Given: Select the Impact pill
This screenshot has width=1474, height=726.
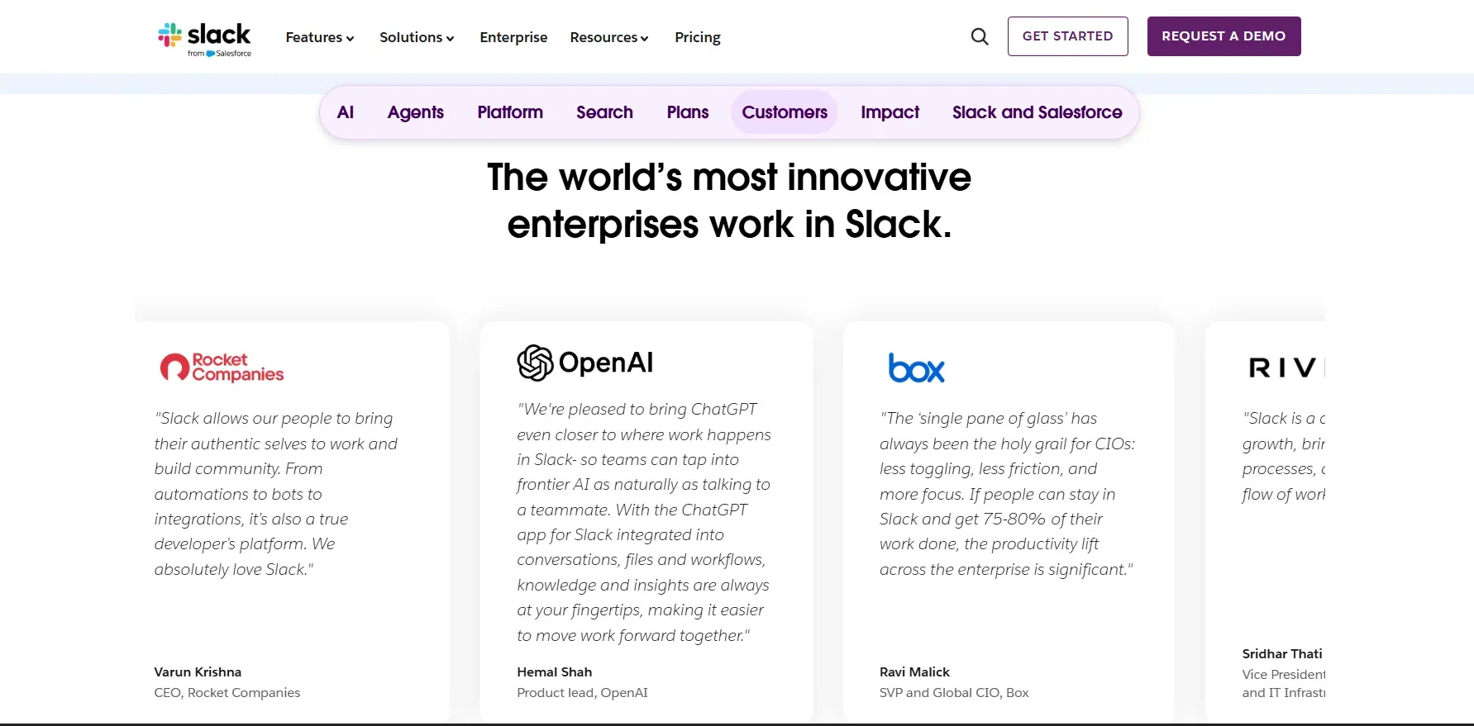Looking at the screenshot, I should pyautogui.click(x=890, y=112).
